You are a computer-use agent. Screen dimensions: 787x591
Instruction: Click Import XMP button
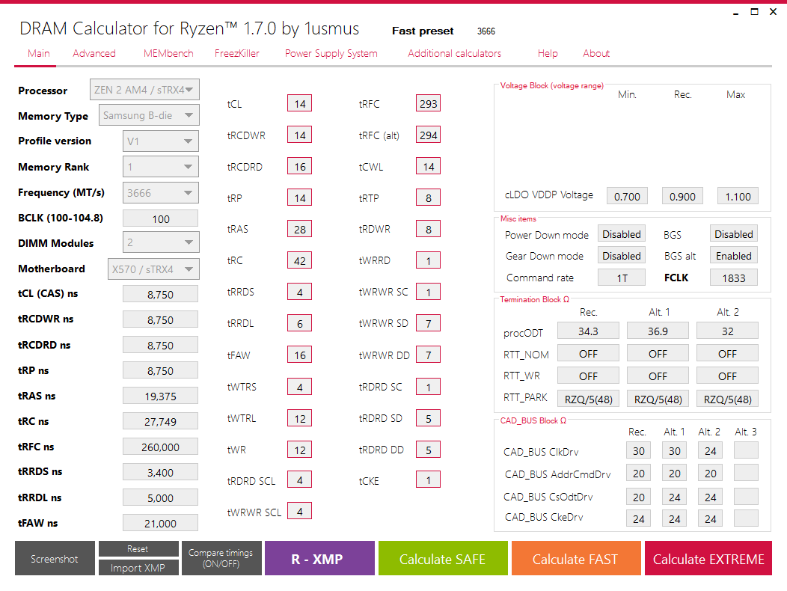138,568
